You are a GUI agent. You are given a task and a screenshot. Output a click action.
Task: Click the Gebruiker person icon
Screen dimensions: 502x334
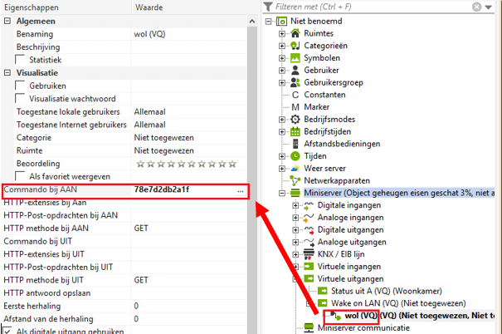click(296, 71)
